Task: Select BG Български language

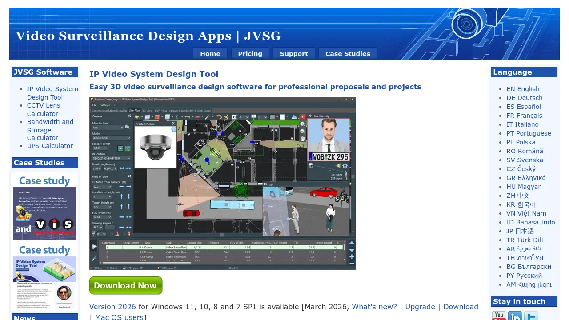Action: coord(529,267)
